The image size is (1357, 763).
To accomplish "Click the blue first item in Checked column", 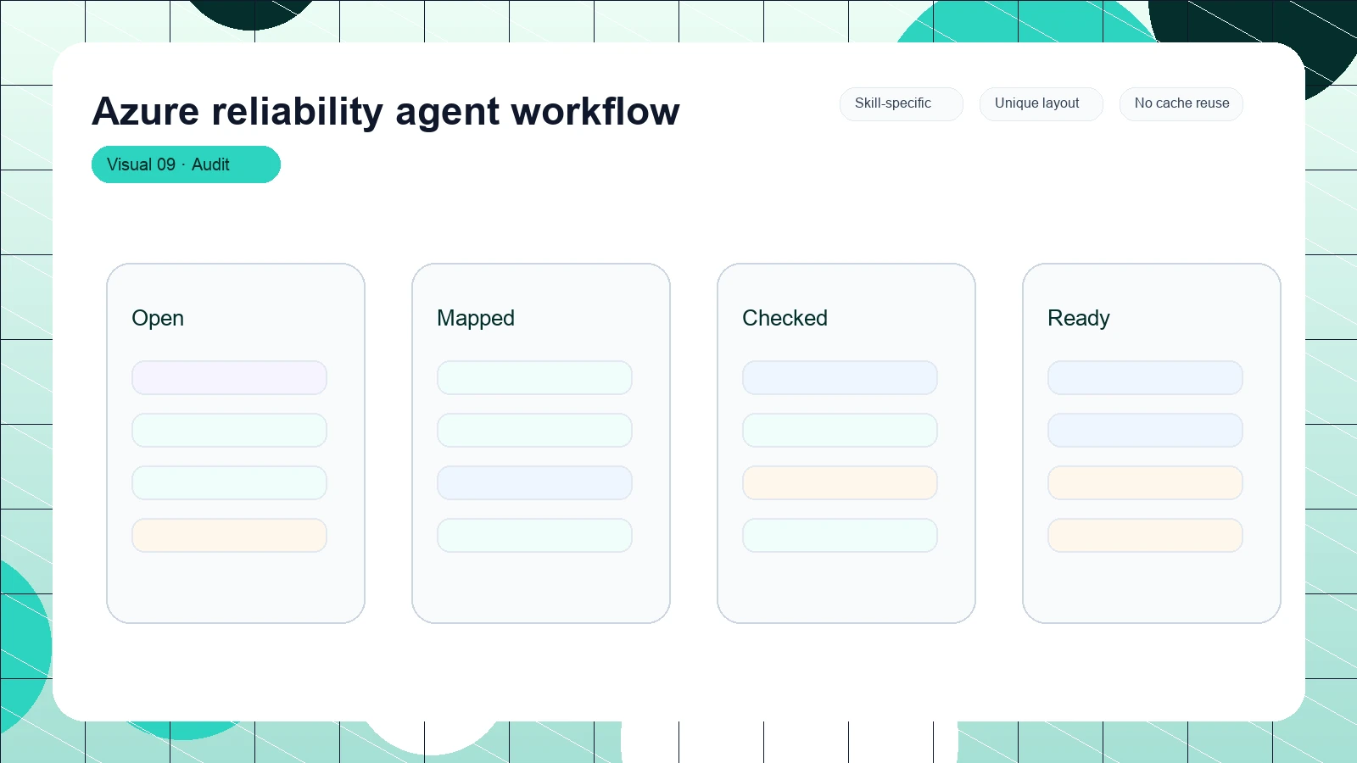I will click(840, 378).
